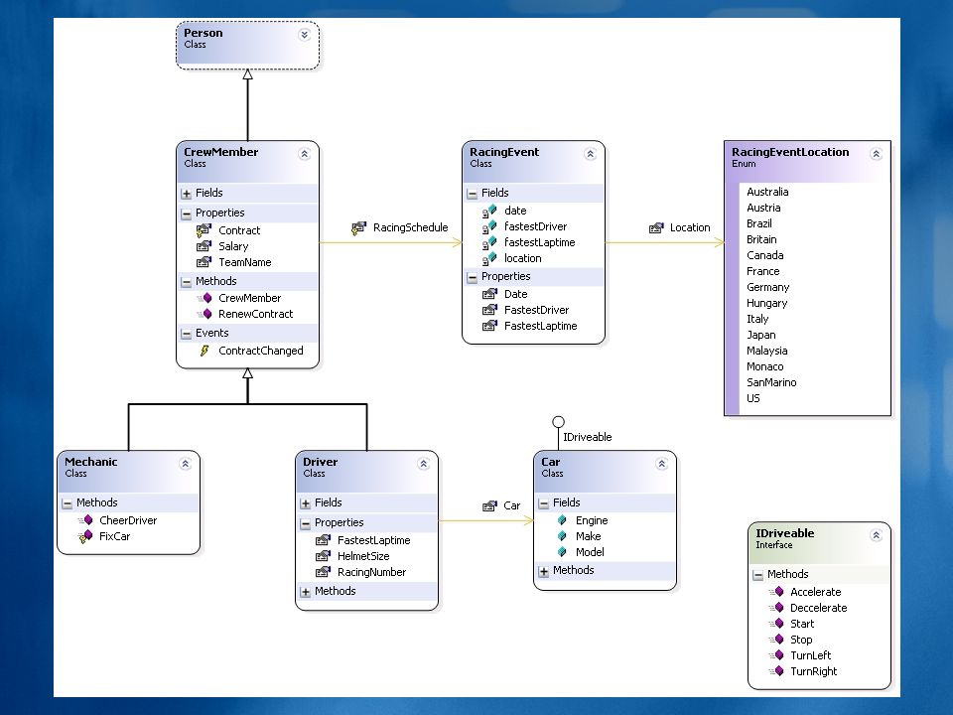This screenshot has width=953, height=715.
Task: Select the Monaco enum member
Action: tap(764, 366)
